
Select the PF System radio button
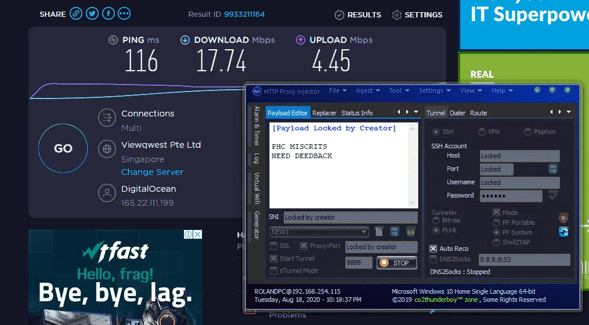pos(496,232)
